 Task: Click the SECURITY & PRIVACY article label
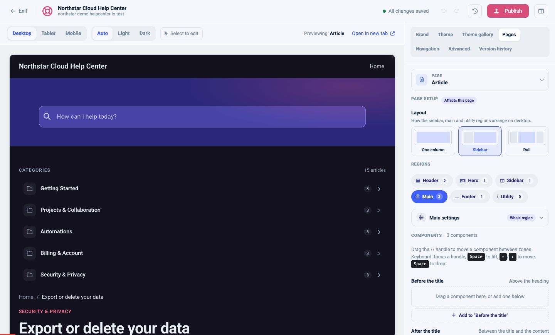(x=45, y=312)
